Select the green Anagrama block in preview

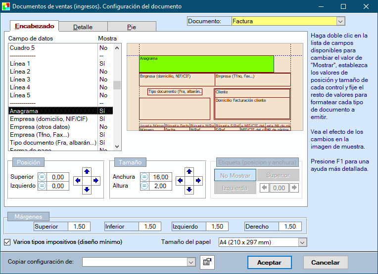(206, 64)
